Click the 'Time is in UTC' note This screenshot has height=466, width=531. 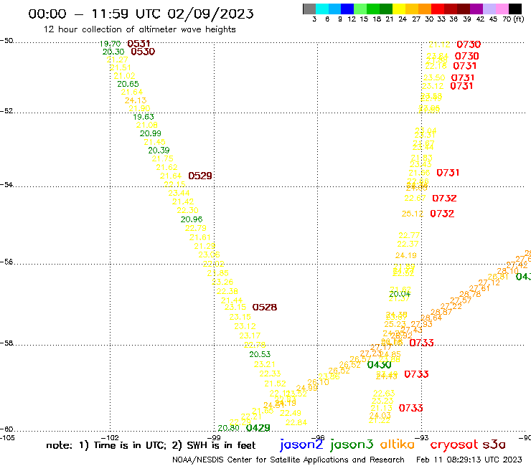(x=128, y=445)
